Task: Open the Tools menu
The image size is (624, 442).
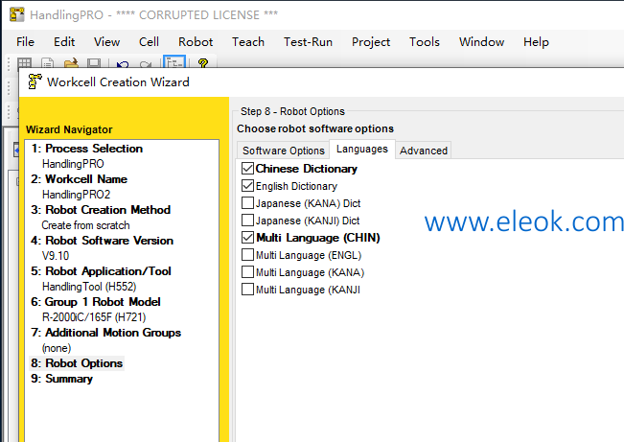Action: [425, 42]
